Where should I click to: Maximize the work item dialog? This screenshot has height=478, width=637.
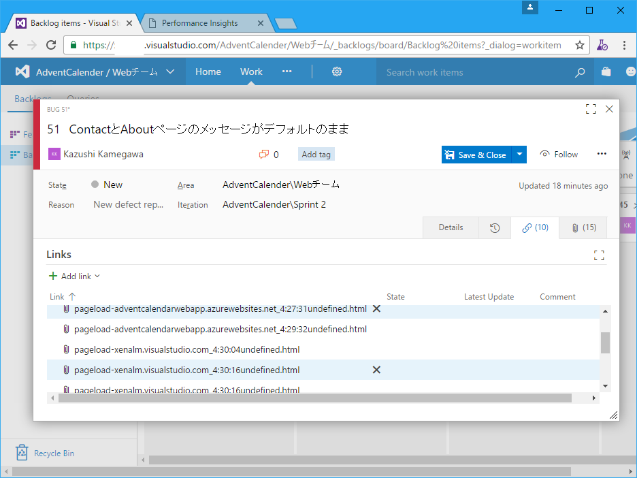[591, 109]
